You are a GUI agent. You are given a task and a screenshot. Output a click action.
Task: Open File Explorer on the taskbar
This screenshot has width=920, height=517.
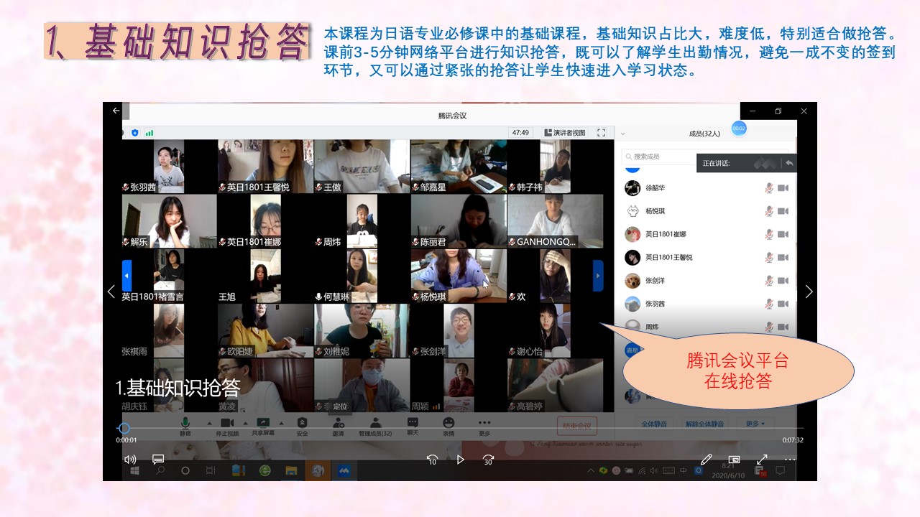pos(291,471)
